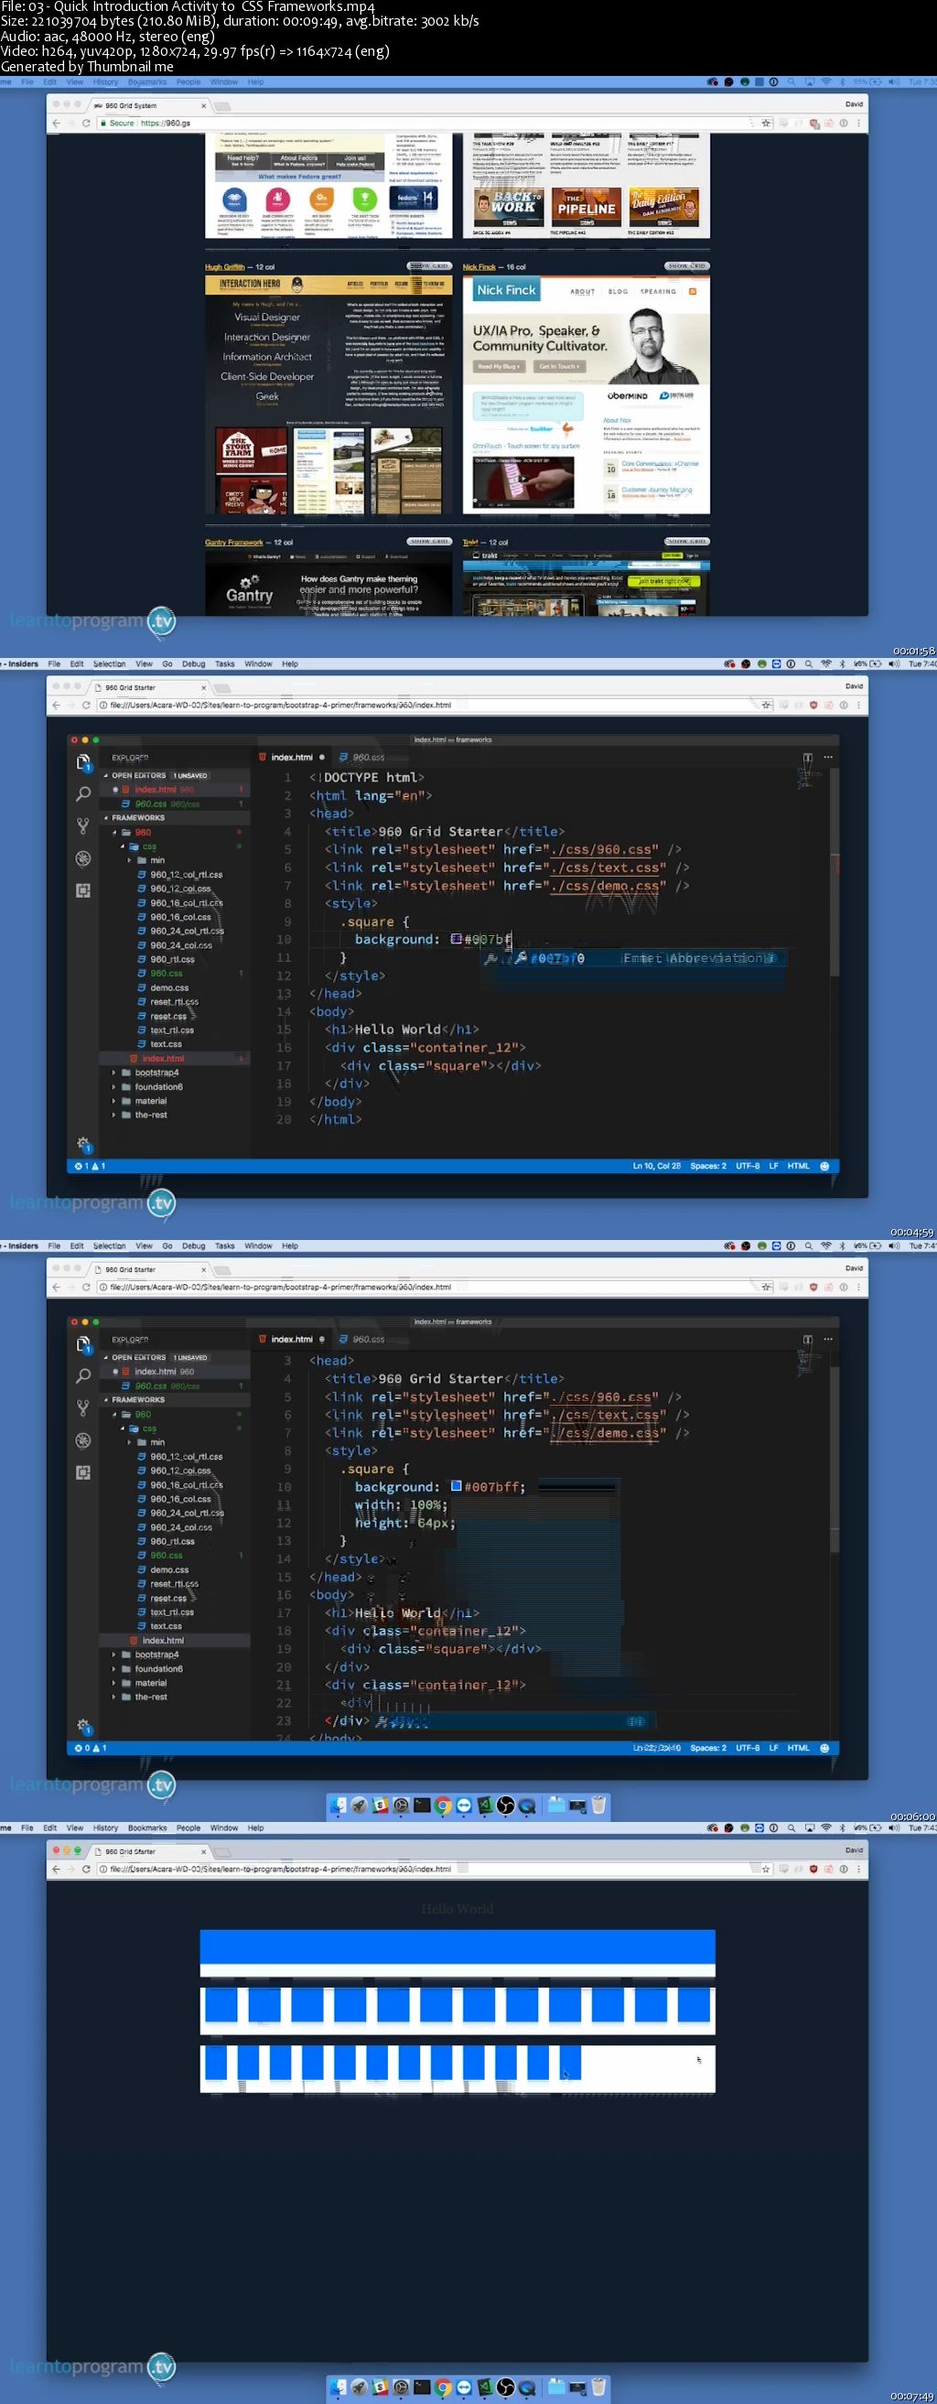Open Debug icon in 00:04:59 VS Code activity bar
The image size is (937, 2404).
83,858
